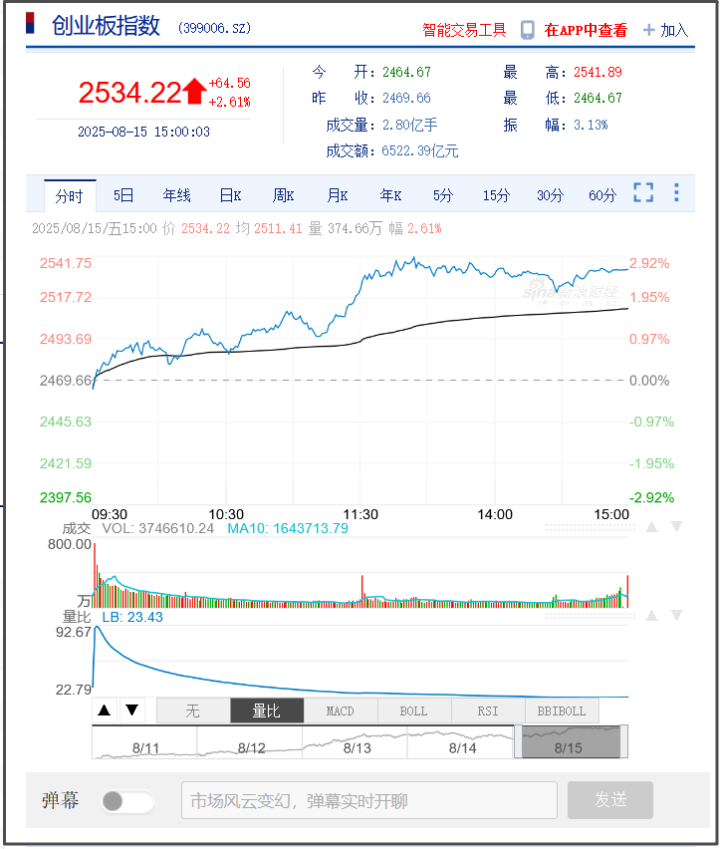
Task: Click the gray up arrow in 成交 panel
Action: point(651,527)
